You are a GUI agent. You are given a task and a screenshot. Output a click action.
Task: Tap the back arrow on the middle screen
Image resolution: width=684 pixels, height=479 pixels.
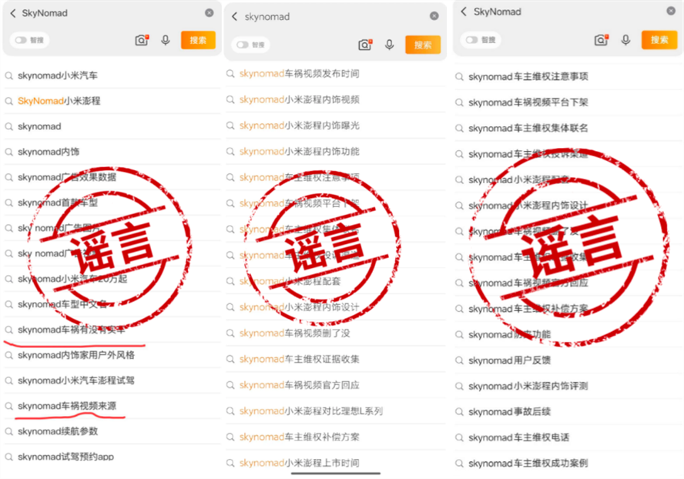click(x=235, y=17)
